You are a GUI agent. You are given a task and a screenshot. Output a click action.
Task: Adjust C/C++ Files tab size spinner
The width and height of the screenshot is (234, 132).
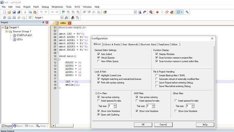pos(115,106)
